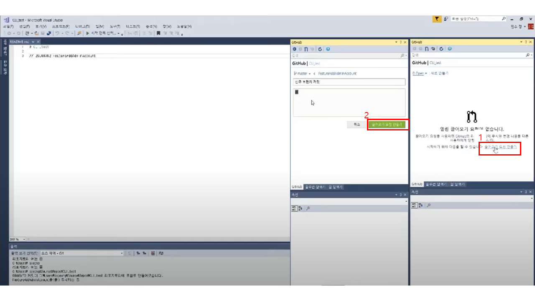Click alphabetical sort icon in left Properties panel

pos(301,208)
